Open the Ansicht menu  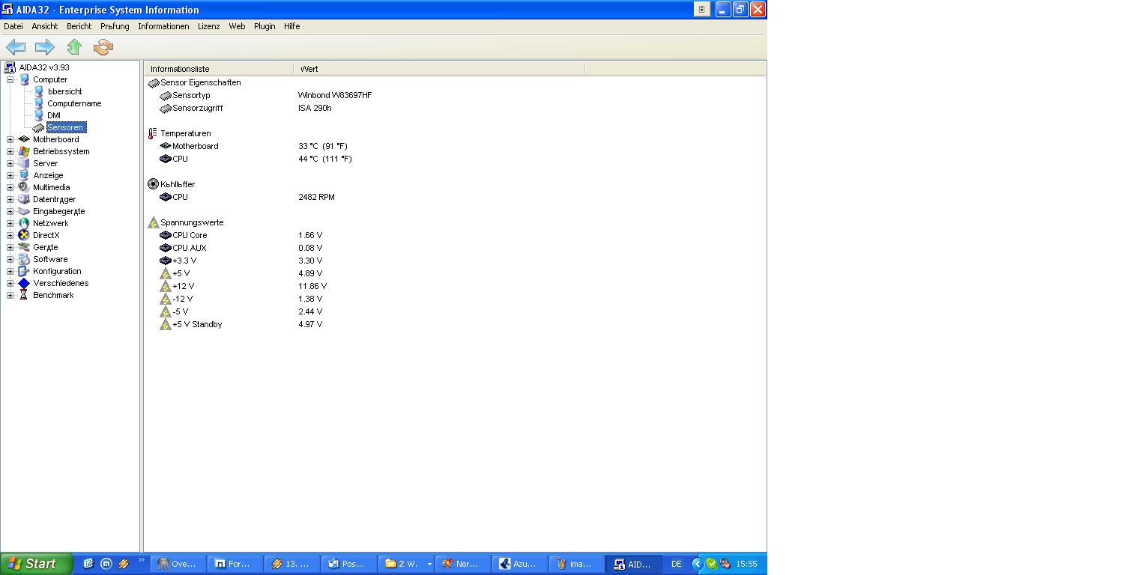pos(45,26)
